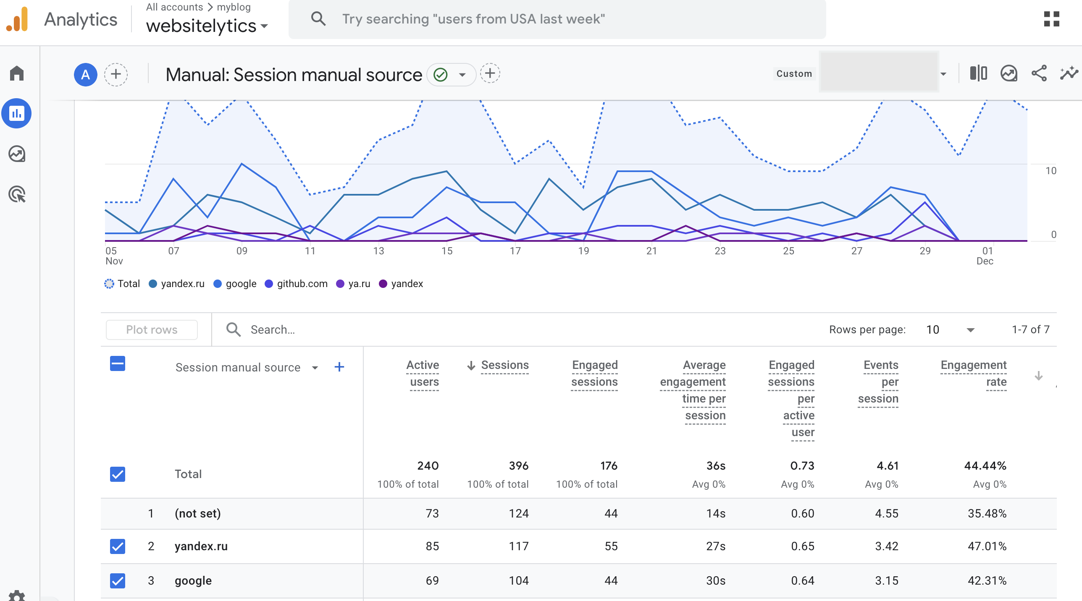The height and width of the screenshot is (601, 1082).
Task: Open the Home icon in the sidebar
Action: pyautogui.click(x=17, y=73)
